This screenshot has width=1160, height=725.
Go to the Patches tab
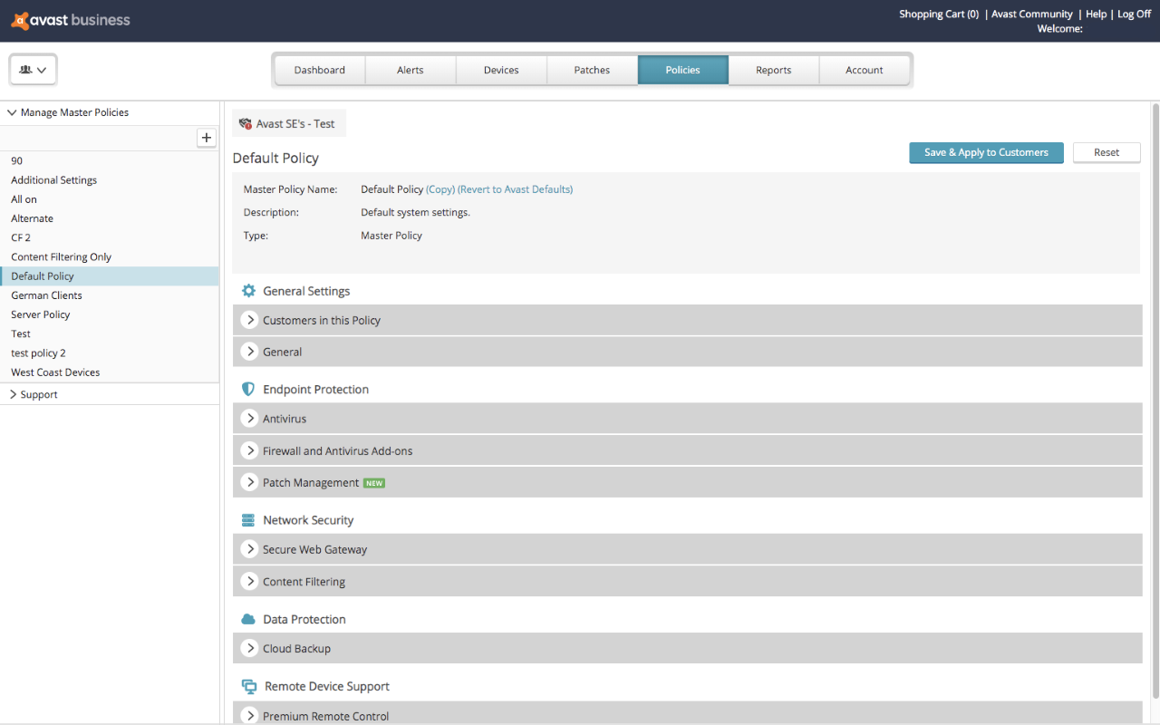[592, 70]
